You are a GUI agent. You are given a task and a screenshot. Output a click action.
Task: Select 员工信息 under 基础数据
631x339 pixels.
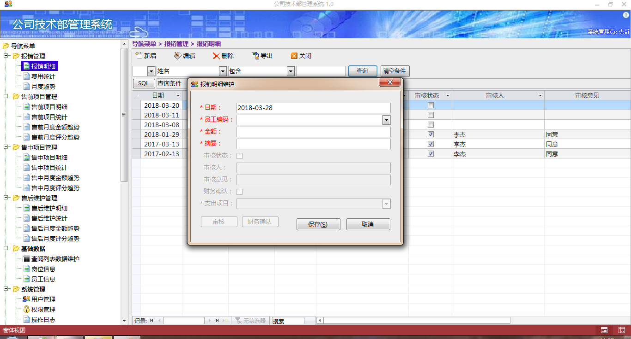click(x=43, y=279)
